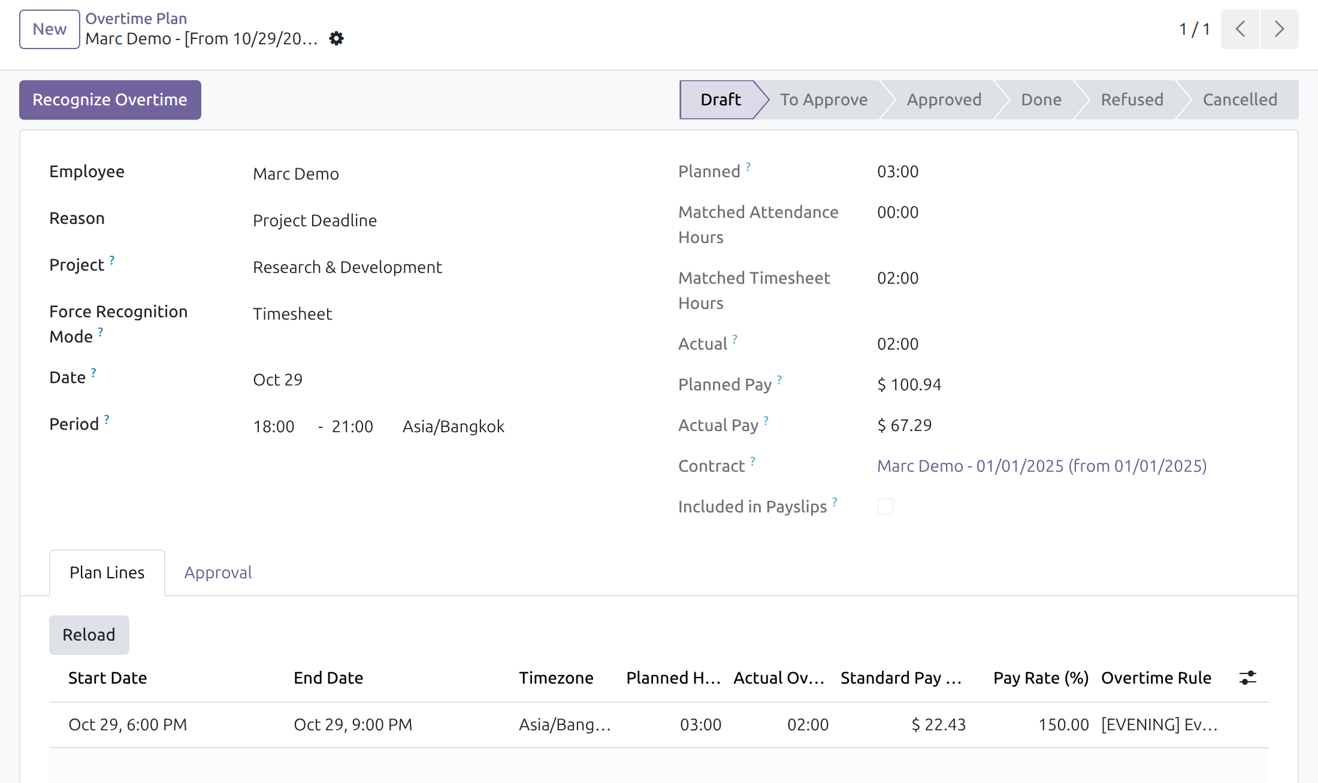Show help tooltip for Included in Payslips
The image size is (1318, 783).
[x=835, y=502]
